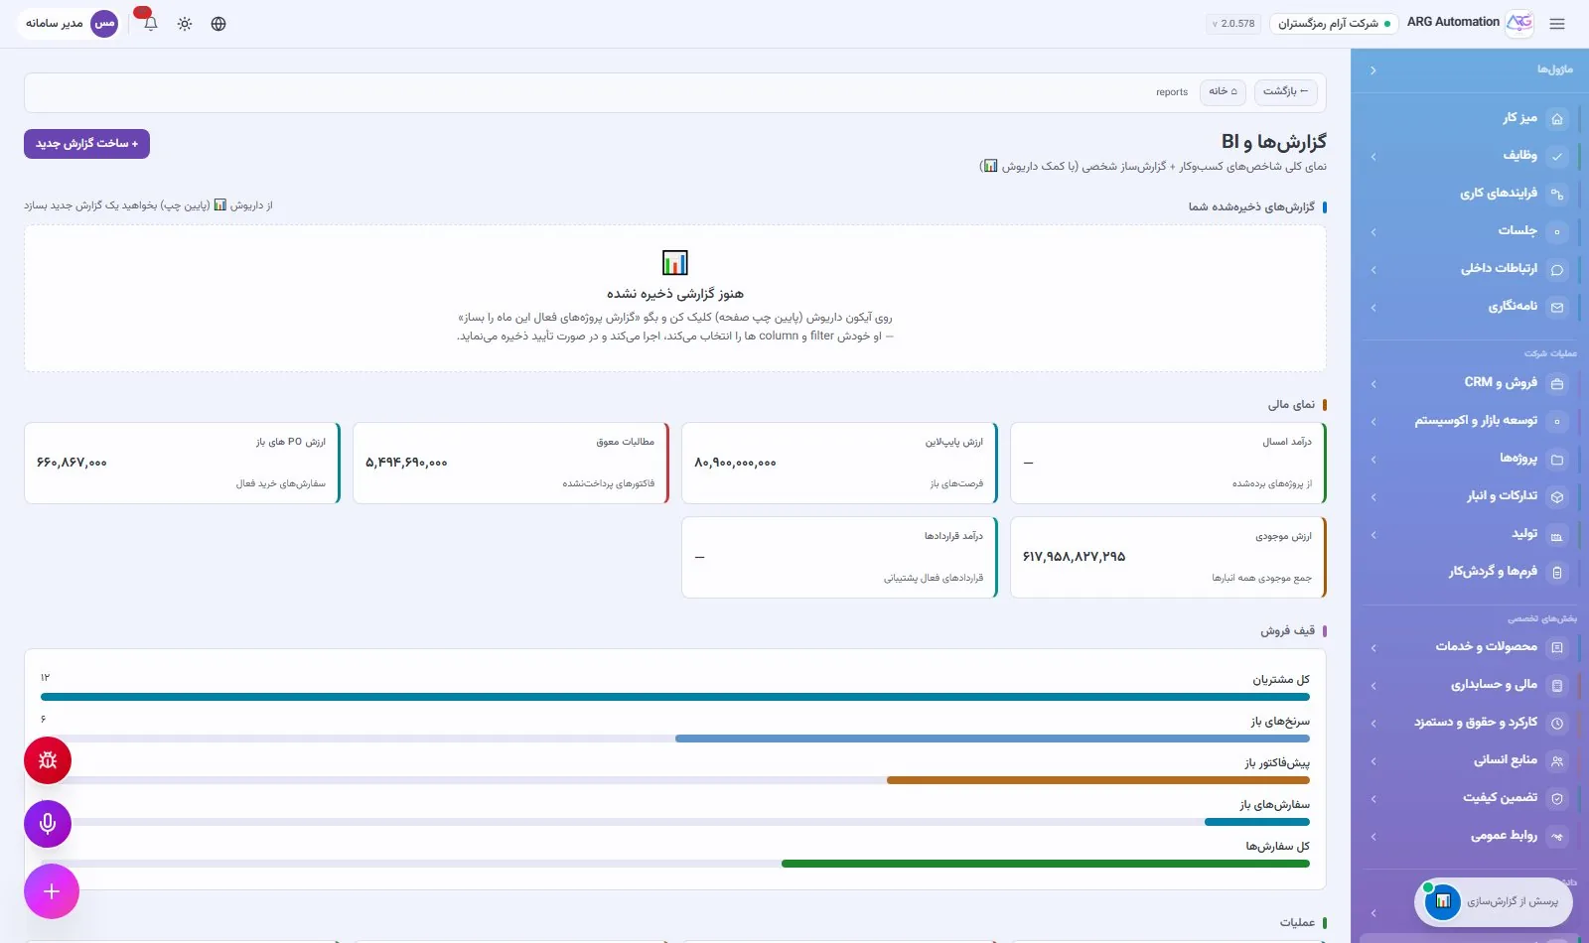The image size is (1589, 943).
Task: Click the checkmark icon beside وظایف
Action: [x=1557, y=156]
